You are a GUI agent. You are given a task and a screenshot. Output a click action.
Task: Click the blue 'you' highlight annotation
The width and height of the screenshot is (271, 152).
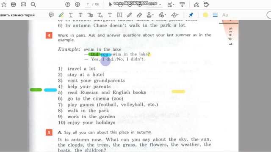tap(105, 54)
